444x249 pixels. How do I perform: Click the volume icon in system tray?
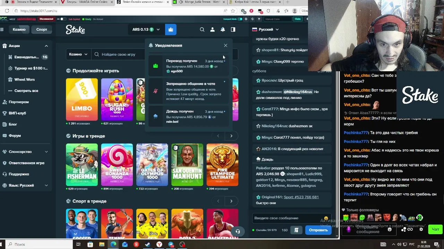coord(400,245)
